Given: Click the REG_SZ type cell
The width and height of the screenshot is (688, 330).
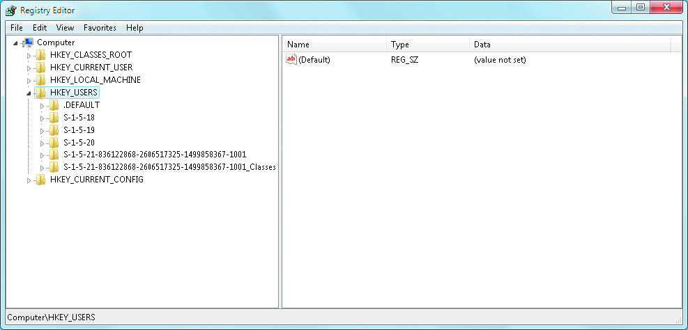Looking at the screenshot, I should 404,60.
